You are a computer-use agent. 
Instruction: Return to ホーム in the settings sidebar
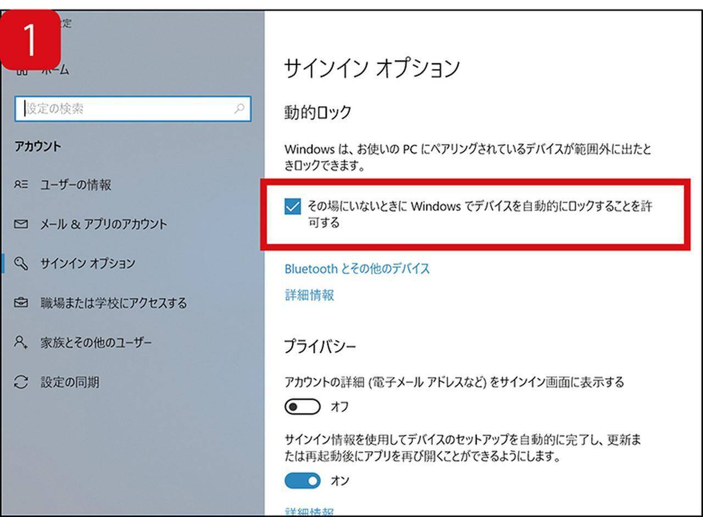(55, 70)
